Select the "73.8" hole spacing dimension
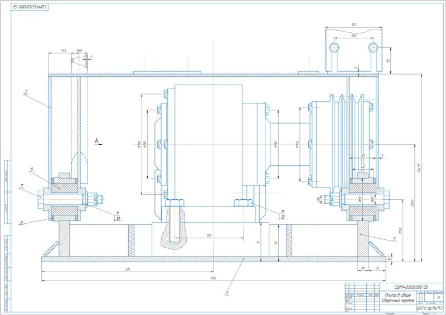446x315 pixels. pyautogui.click(x=353, y=36)
